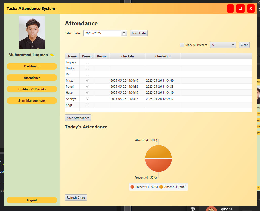The width and height of the screenshot is (260, 211).
Task: Refresh the attendance pie chart
Action: coord(76,198)
